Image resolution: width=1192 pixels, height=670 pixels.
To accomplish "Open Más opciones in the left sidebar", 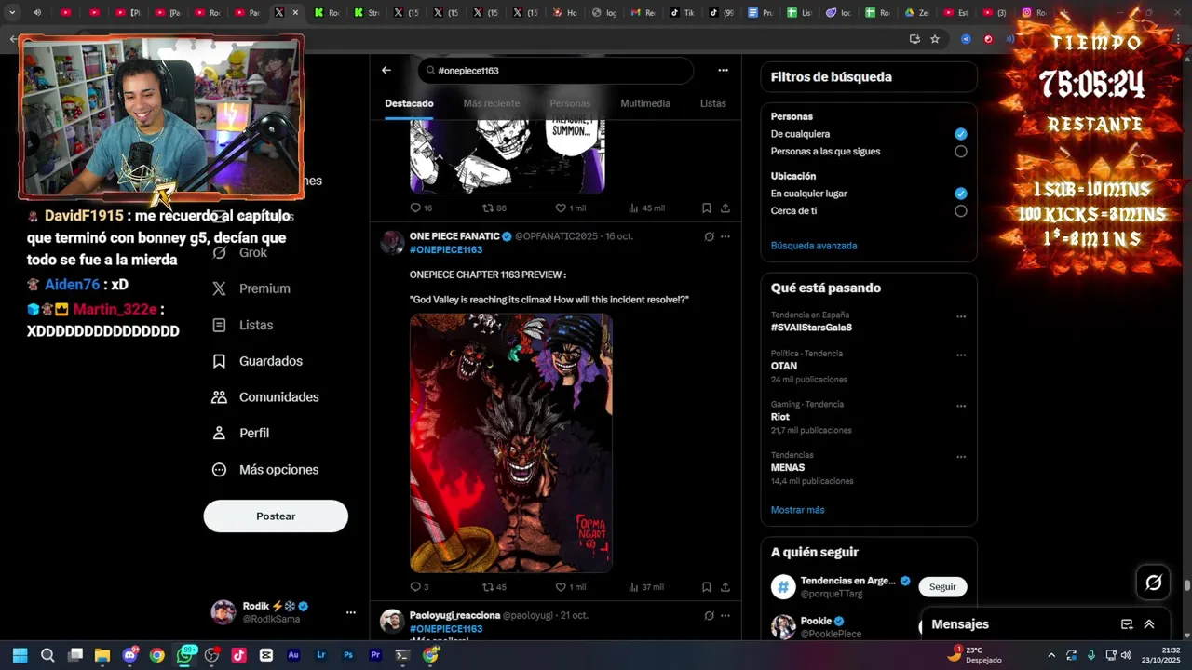I will tap(265, 470).
